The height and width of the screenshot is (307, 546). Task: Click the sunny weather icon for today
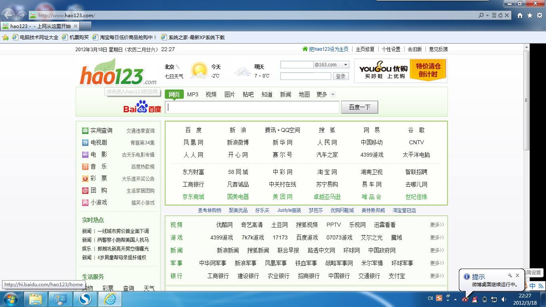(199, 70)
